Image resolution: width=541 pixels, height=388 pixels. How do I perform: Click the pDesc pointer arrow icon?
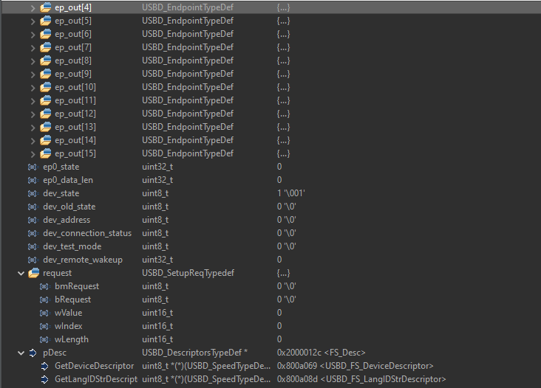click(x=33, y=353)
